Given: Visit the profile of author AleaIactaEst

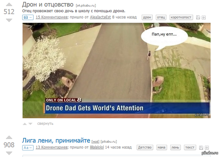Looking at the screenshot, I should 100,17.
